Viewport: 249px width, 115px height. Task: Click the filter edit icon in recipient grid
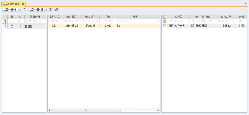point(165,21)
